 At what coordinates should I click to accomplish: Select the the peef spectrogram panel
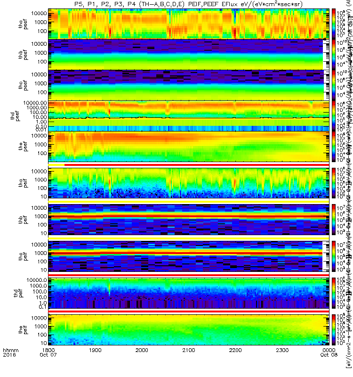coord(189,147)
